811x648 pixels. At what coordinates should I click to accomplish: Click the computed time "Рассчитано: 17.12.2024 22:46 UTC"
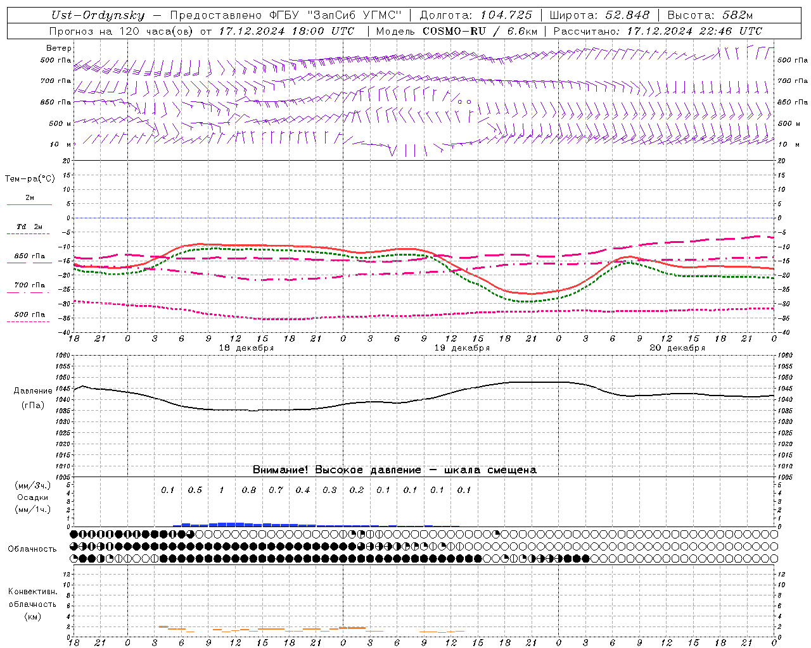tap(658, 31)
